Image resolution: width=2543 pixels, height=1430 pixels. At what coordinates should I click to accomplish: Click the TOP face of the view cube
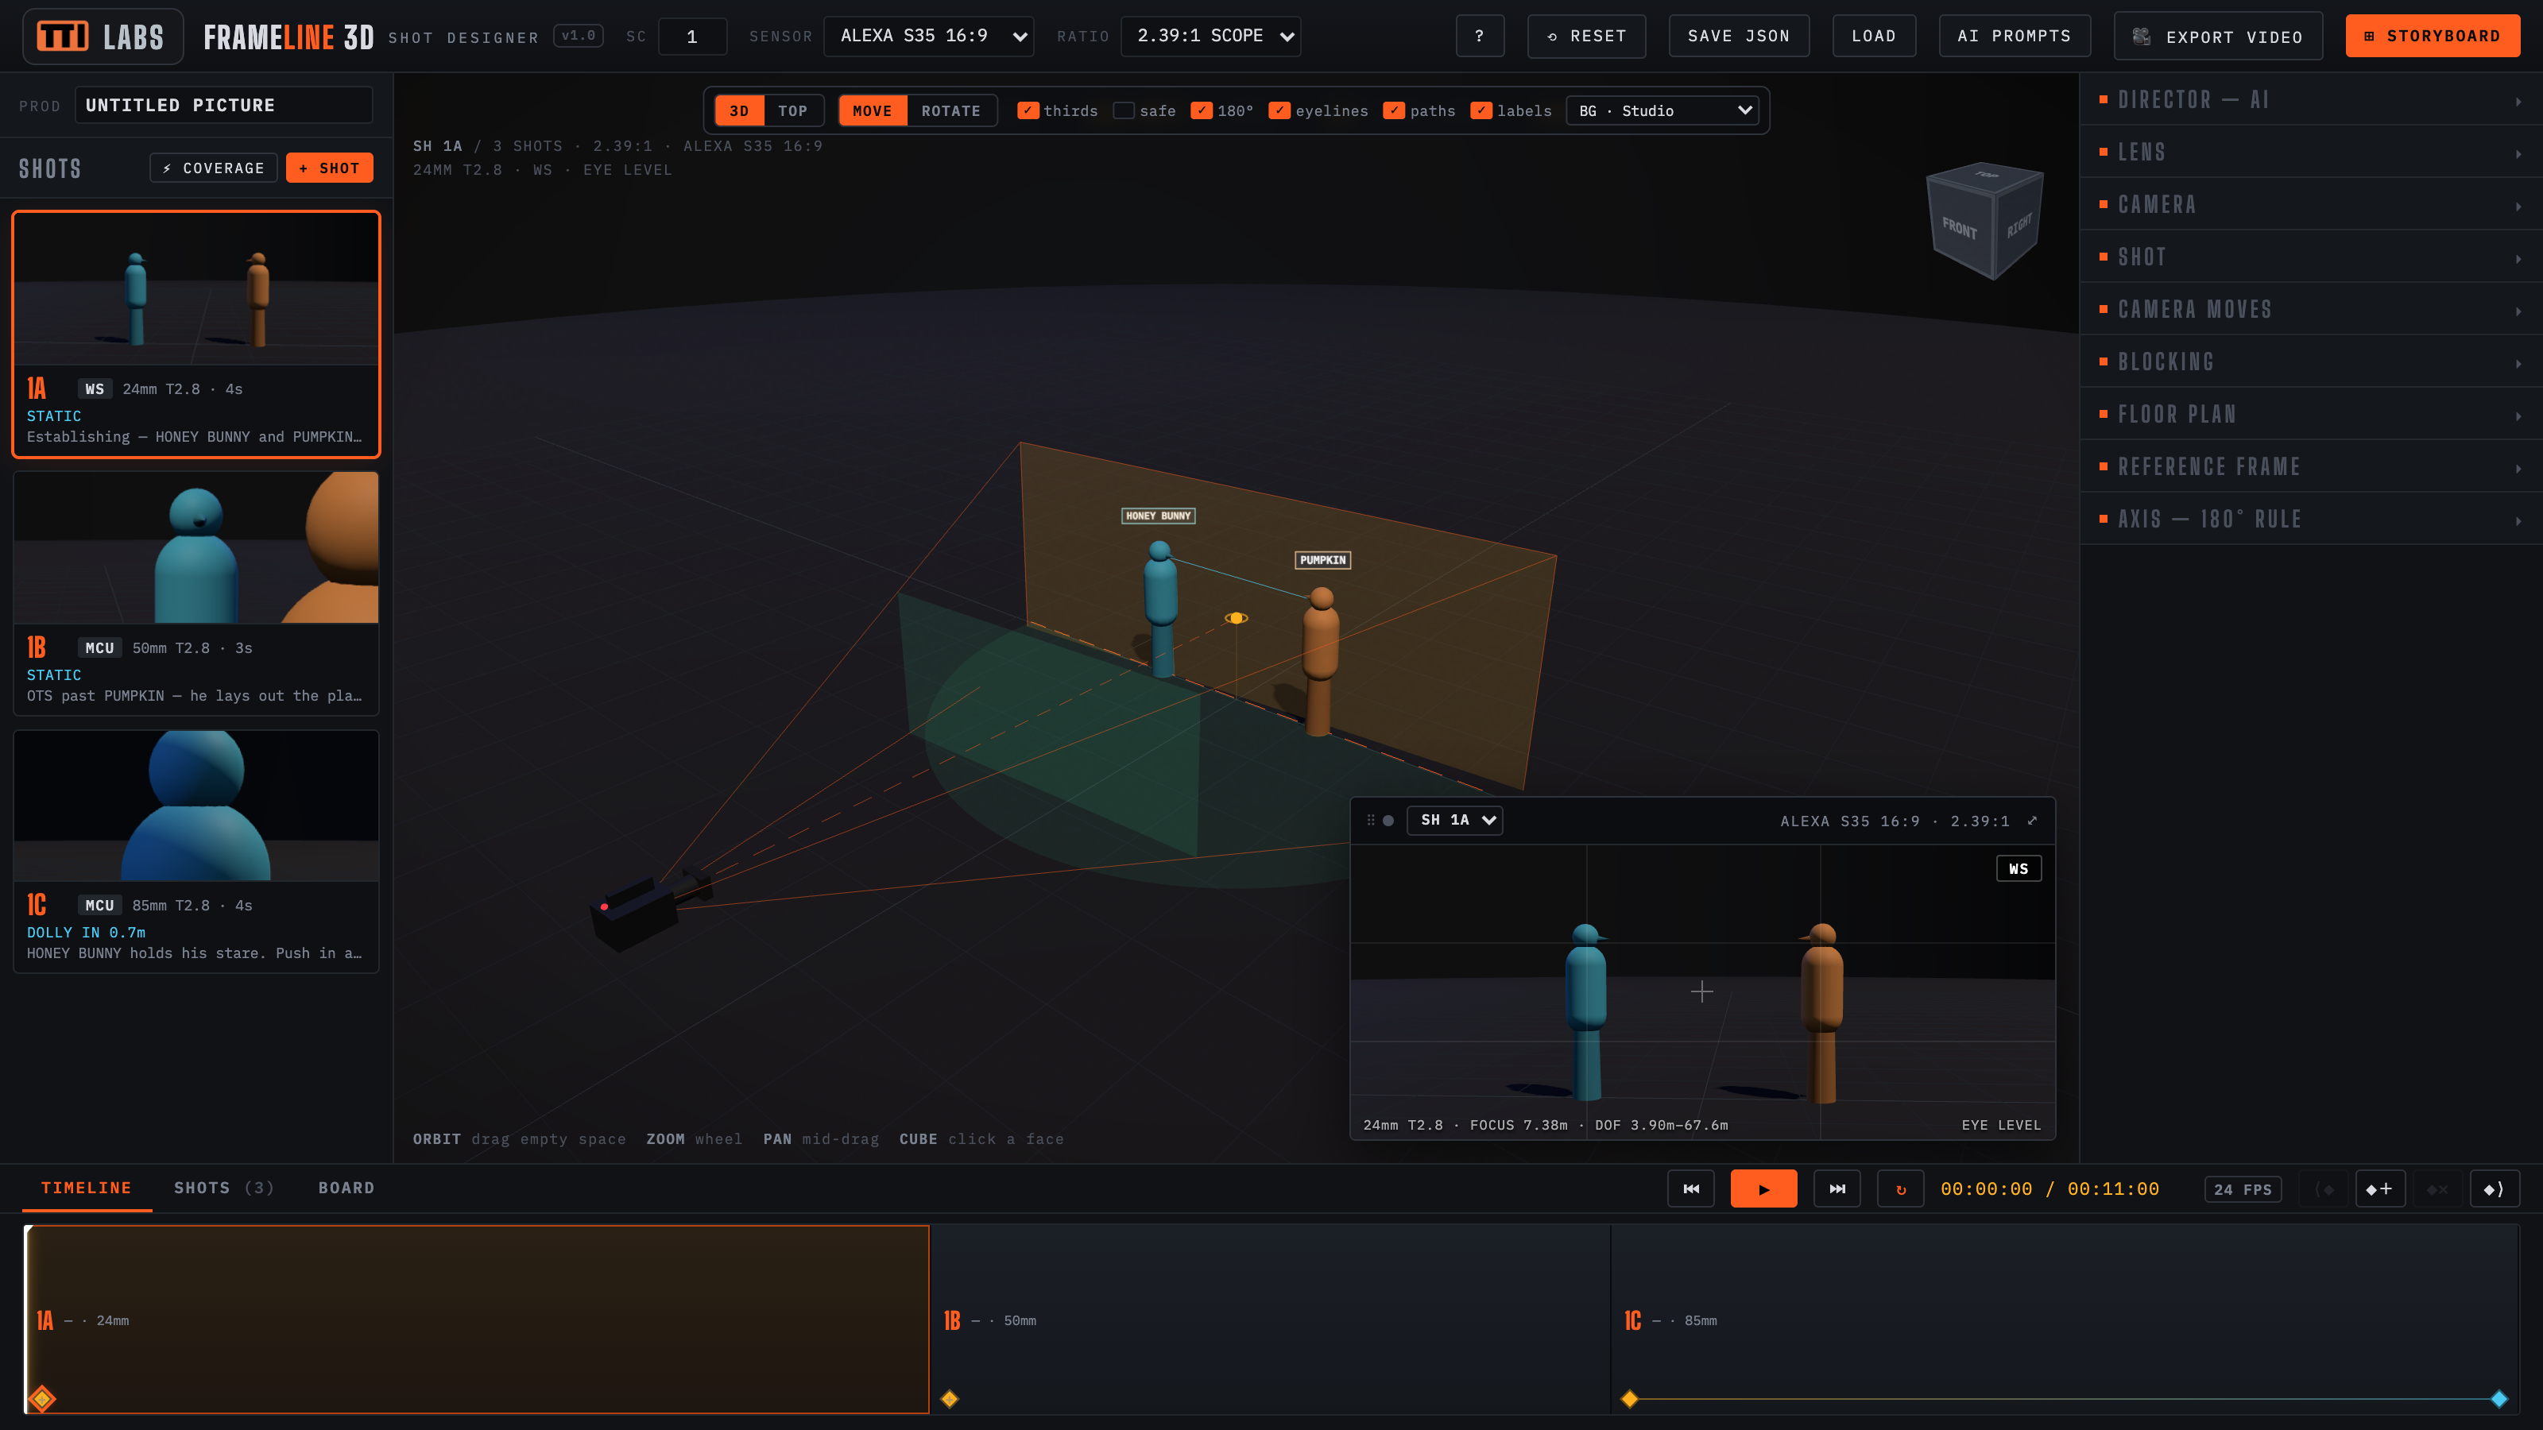coord(1985,176)
